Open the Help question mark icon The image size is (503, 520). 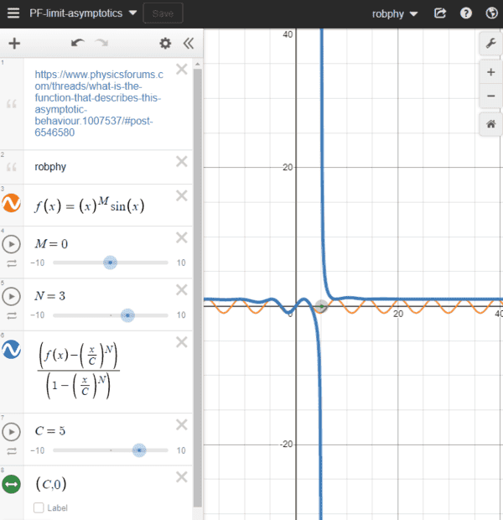466,13
